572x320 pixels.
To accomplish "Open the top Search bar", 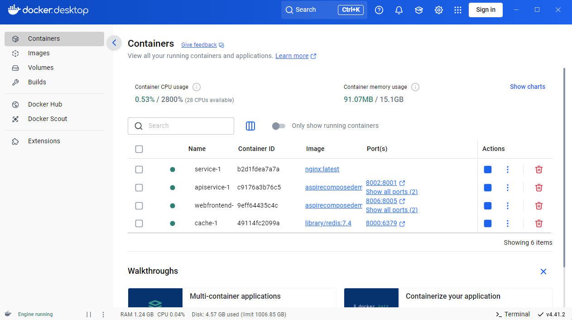I will [x=324, y=10].
